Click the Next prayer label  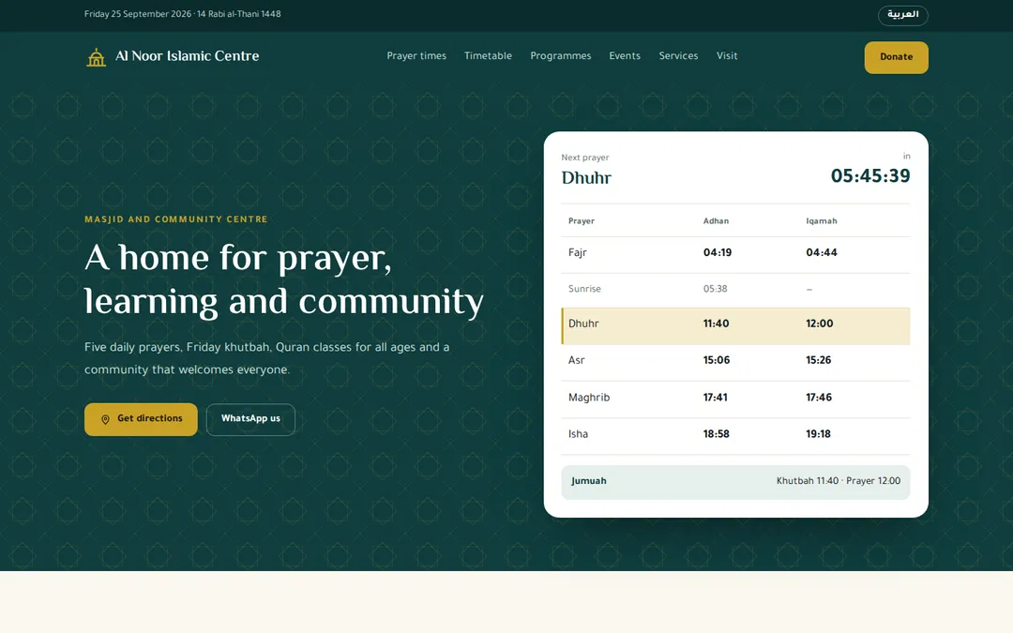tap(585, 158)
